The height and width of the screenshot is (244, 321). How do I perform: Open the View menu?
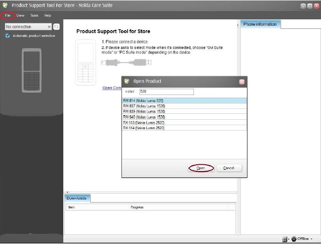pyautogui.click(x=20, y=15)
